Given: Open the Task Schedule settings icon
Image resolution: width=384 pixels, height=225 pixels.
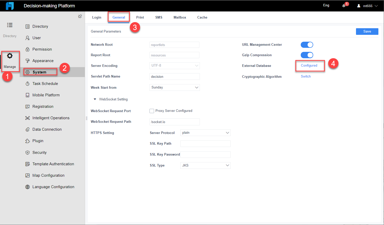Looking at the screenshot, I should [27, 83].
